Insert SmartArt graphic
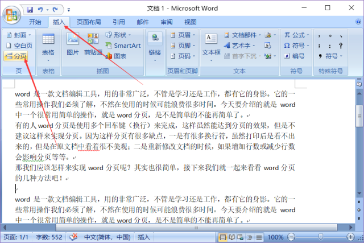Viewport: 364px width, 243px height. pyautogui.click(x=123, y=46)
